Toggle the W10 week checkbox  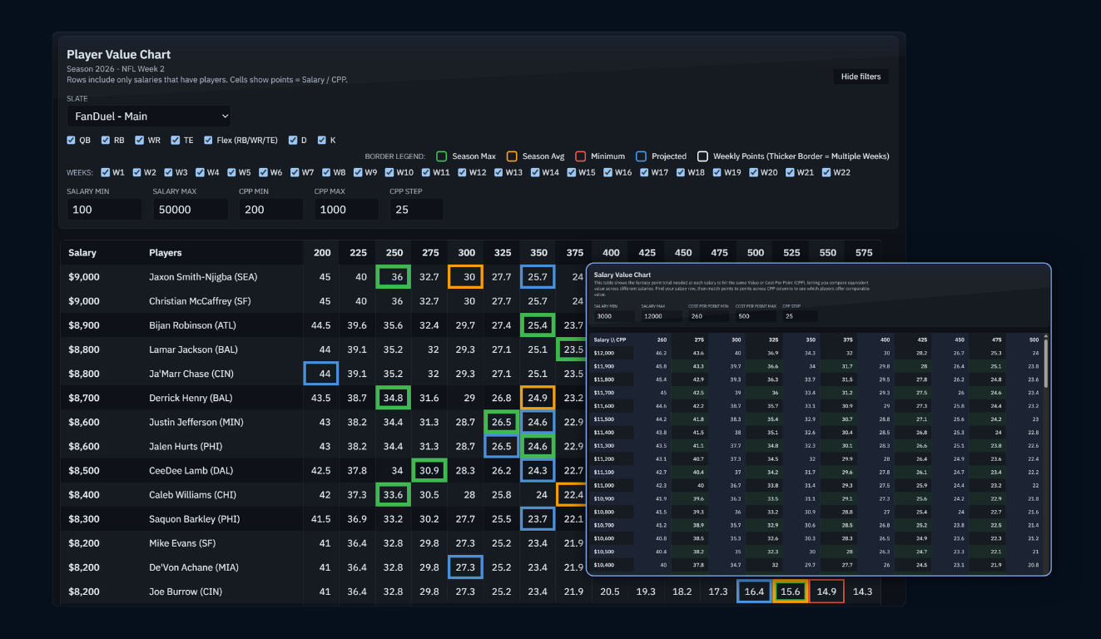coord(388,173)
